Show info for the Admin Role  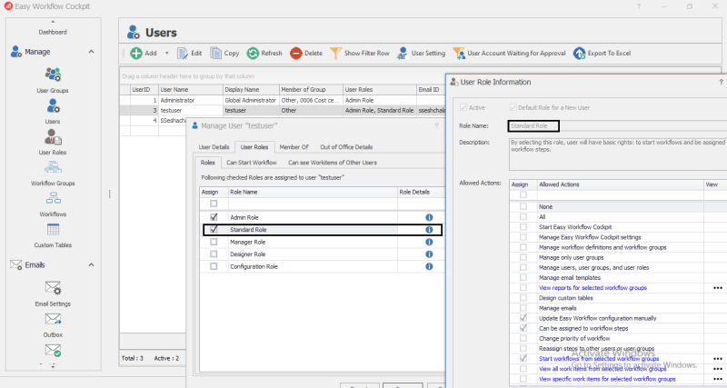[x=429, y=218]
